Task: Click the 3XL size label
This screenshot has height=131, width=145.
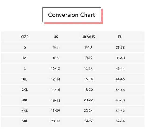Action: click(x=25, y=100)
